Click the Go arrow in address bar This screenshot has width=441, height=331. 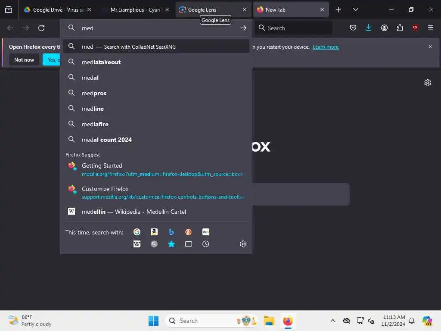point(243,28)
